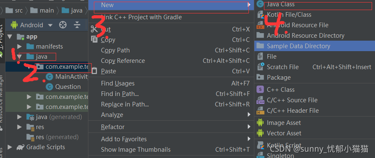Image resolution: width=375 pixels, height=158 pixels.
Task: Open Image Asset wizard entry
Action: pyautogui.click(x=315, y=123)
